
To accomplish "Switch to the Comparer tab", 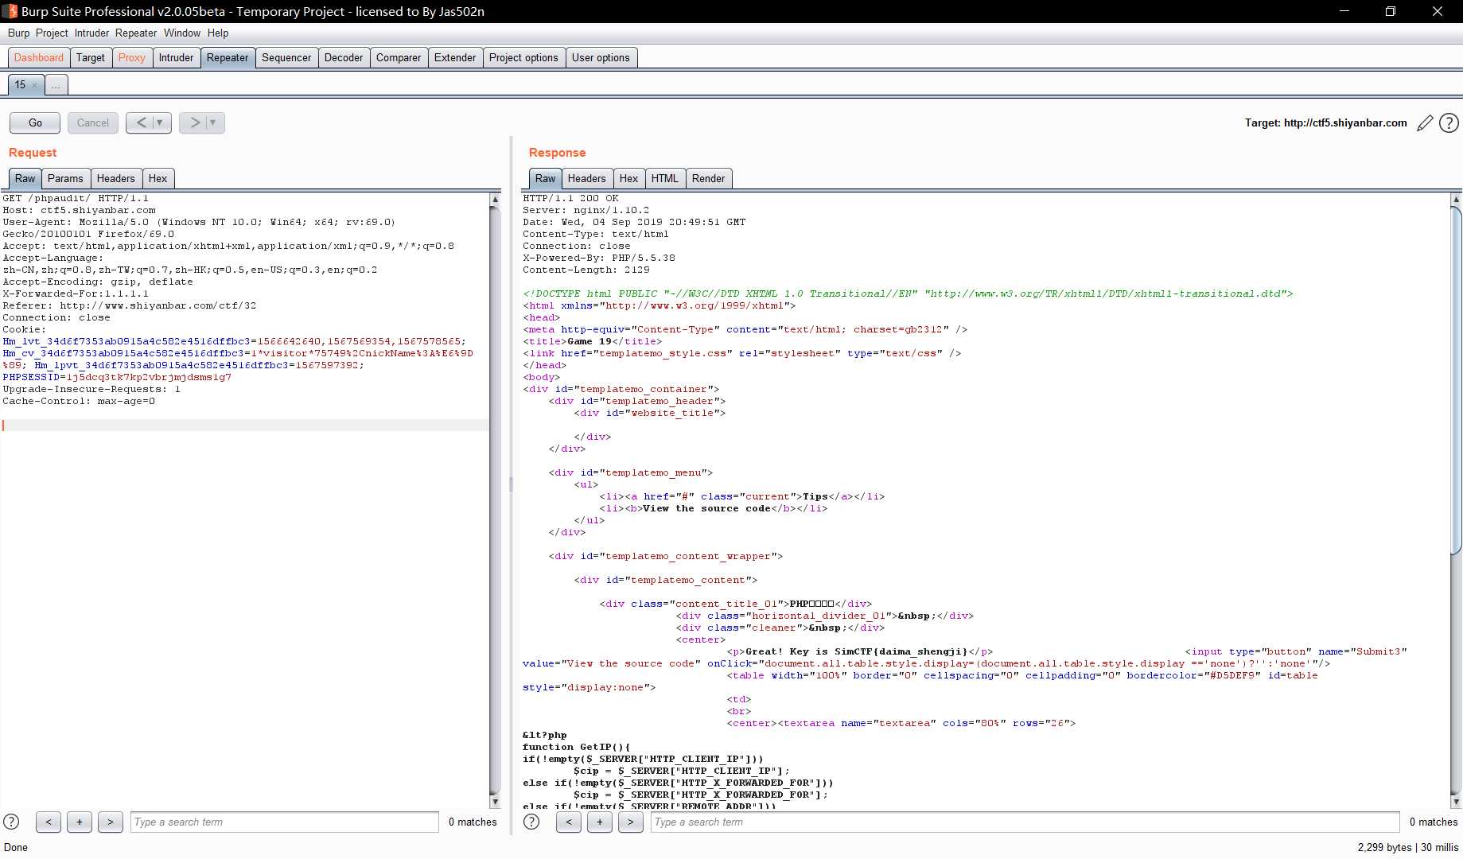I will tap(399, 57).
